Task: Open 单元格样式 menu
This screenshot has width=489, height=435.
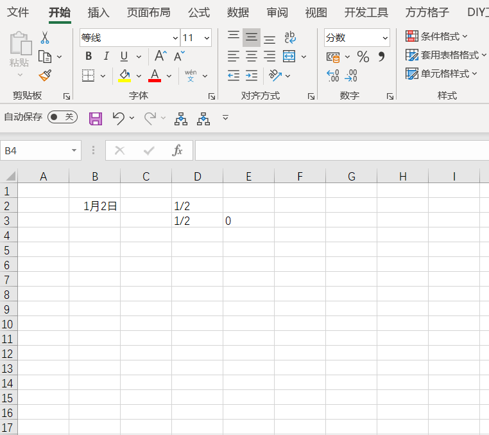Action: tap(442, 74)
